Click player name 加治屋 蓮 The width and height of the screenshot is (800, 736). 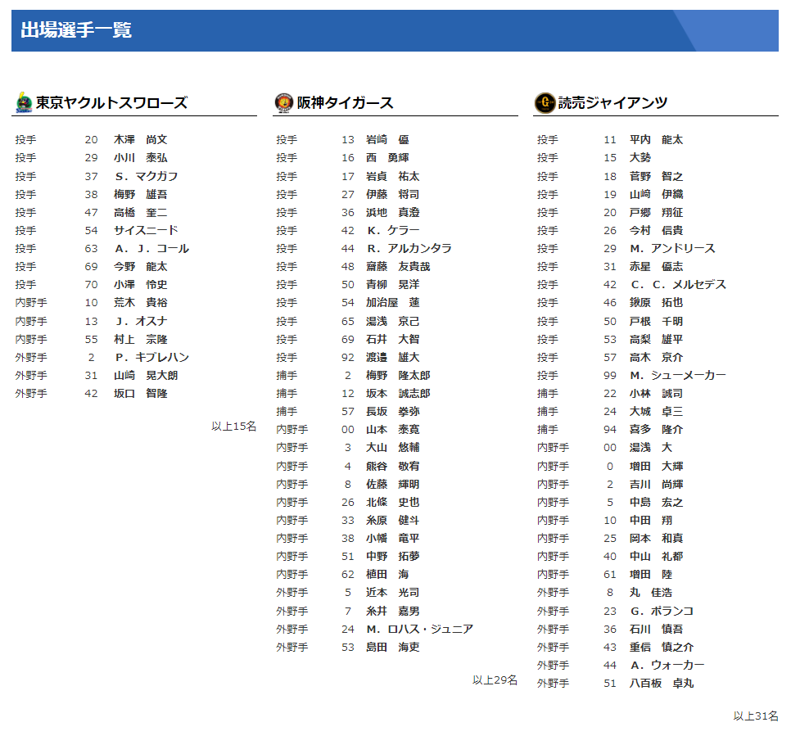coord(393,303)
